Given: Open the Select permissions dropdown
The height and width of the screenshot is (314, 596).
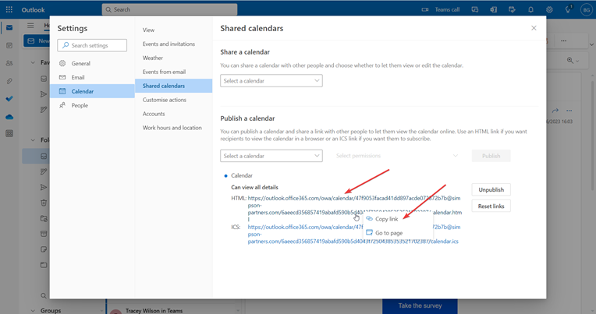Looking at the screenshot, I should pos(397,156).
